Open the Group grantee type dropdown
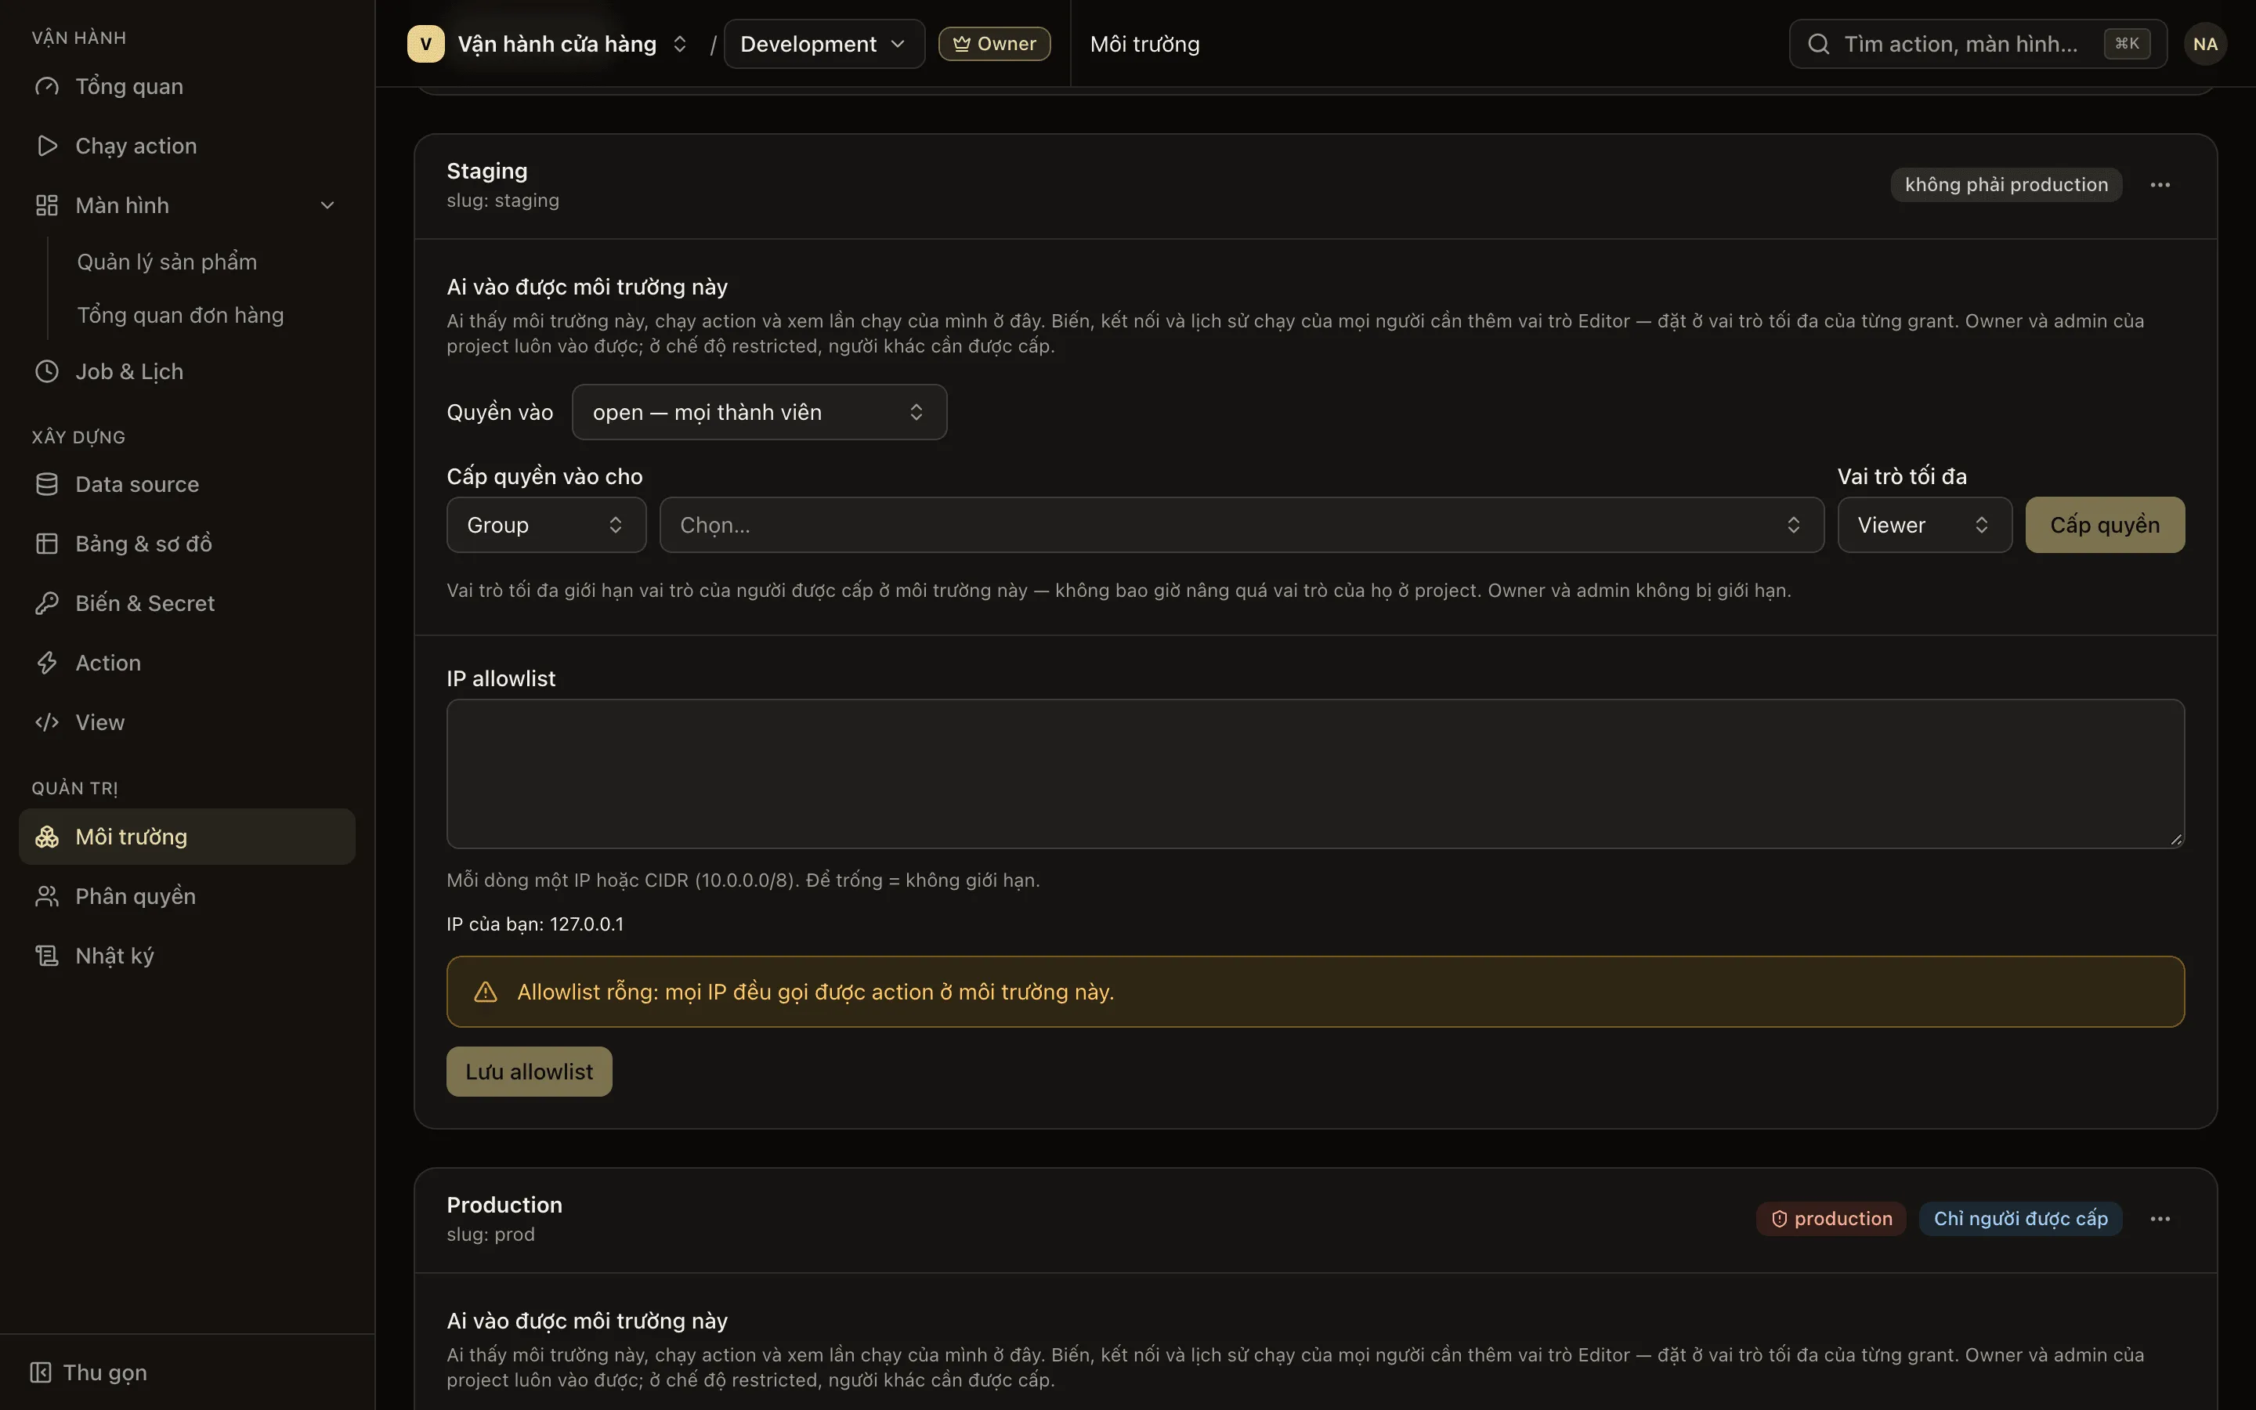Image resolution: width=2256 pixels, height=1410 pixels. [546, 525]
